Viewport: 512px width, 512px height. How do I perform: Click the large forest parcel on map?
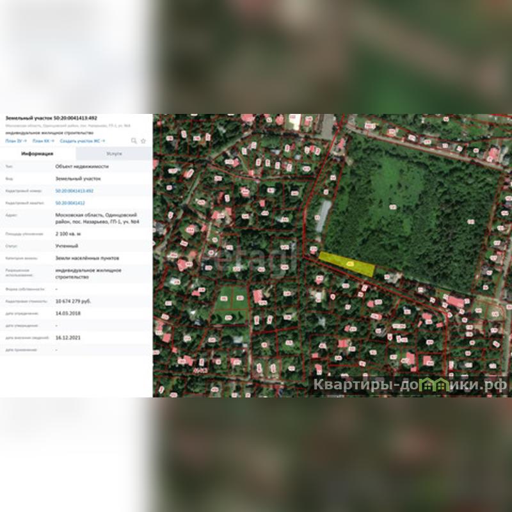(x=416, y=211)
